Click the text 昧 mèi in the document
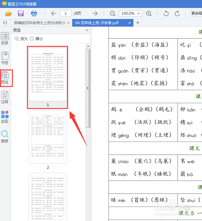Viewport: 202px width, 221px height. tap(118, 200)
